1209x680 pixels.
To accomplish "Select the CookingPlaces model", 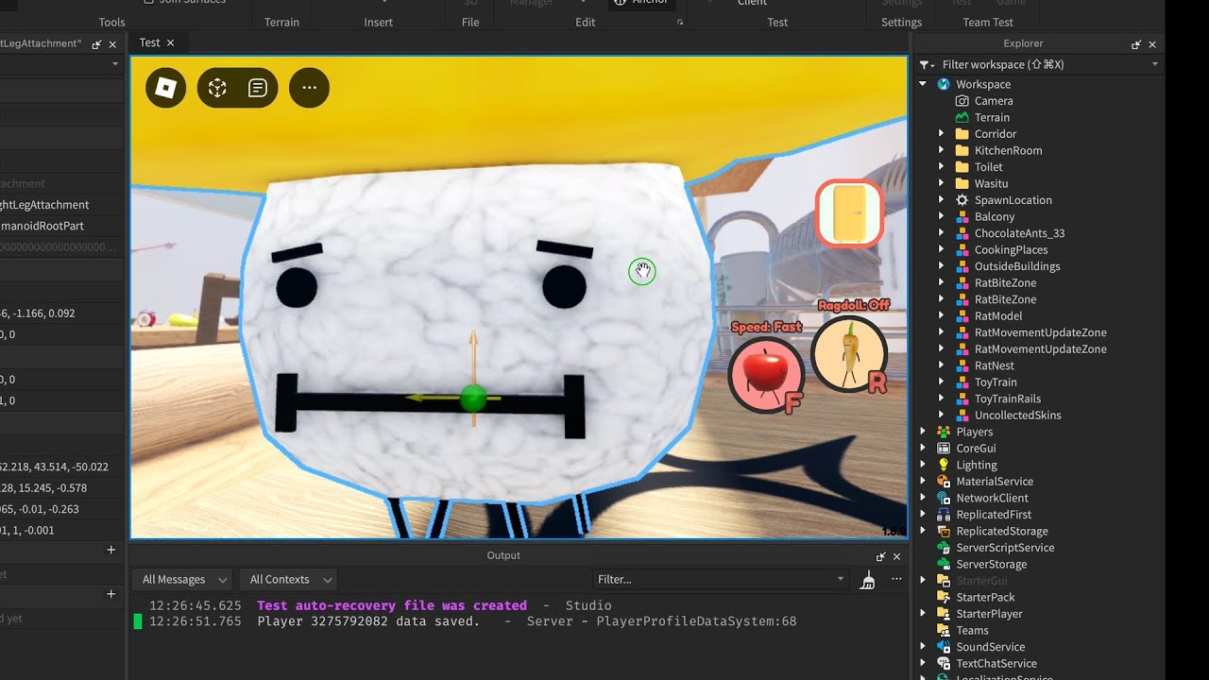I will coord(1011,249).
